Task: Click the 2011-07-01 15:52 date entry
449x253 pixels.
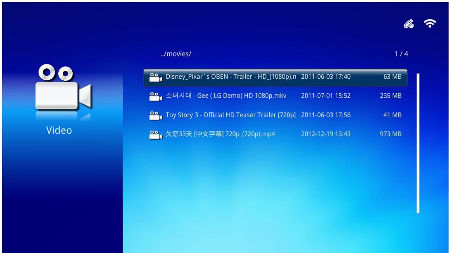Action: (326, 96)
